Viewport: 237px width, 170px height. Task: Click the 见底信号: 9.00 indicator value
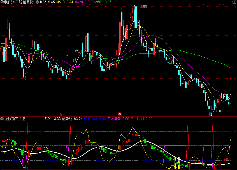(x=95, y=119)
